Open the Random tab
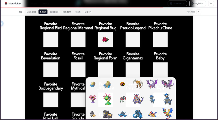 pos(67,12)
